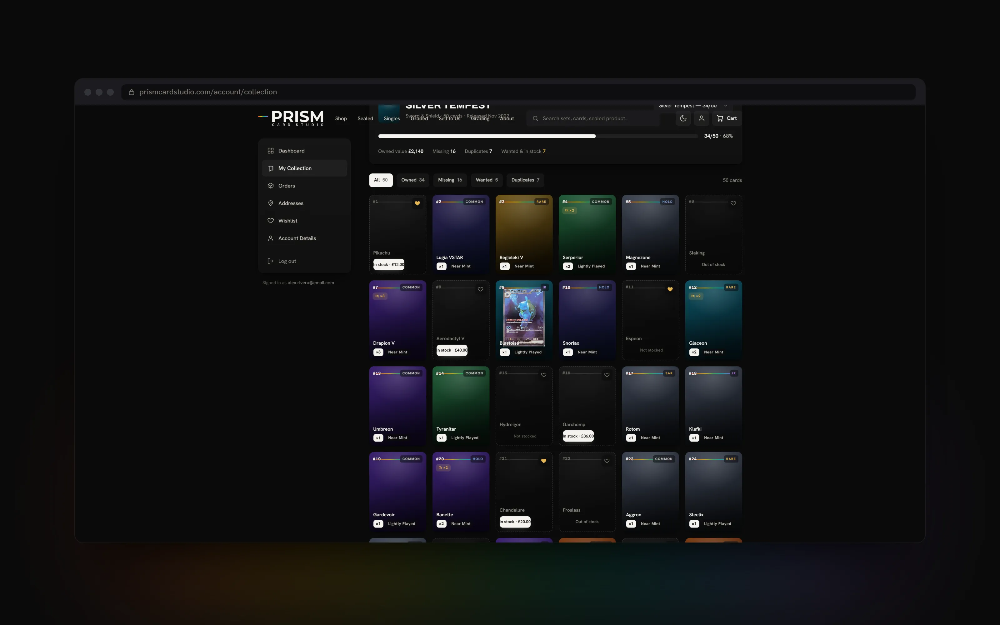Select the Wanted 5 filter tab
Screen dimensions: 1000x625
[x=487, y=180]
